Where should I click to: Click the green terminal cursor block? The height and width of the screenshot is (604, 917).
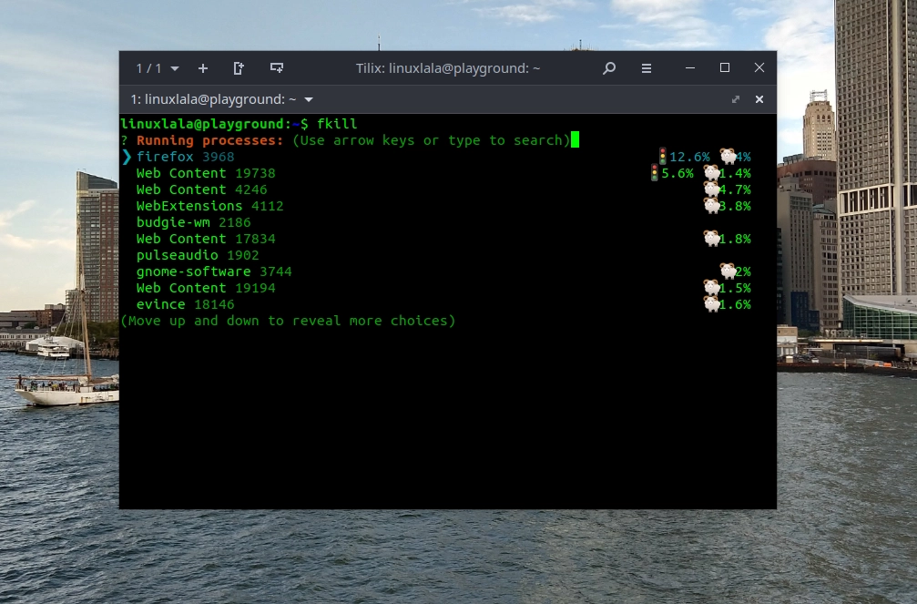click(x=575, y=140)
